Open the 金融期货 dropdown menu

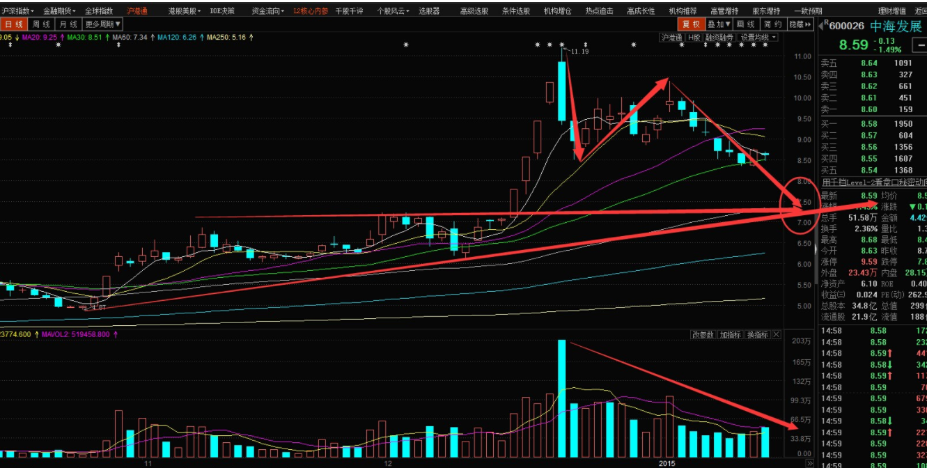(59, 11)
